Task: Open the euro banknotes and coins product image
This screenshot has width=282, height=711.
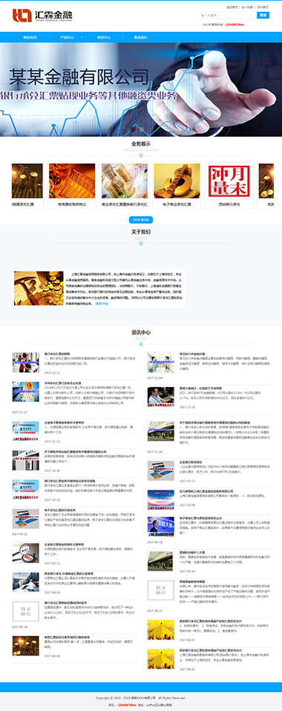Action: (x=125, y=181)
